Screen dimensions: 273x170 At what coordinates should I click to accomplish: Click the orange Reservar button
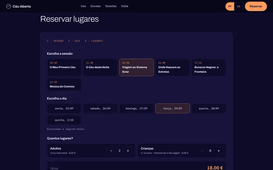pos(256,6)
